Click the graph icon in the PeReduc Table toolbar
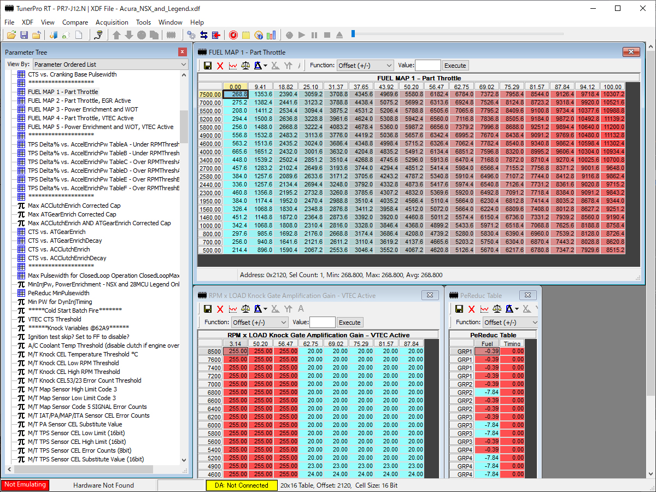Viewport: 656px width, 492px height. click(484, 309)
